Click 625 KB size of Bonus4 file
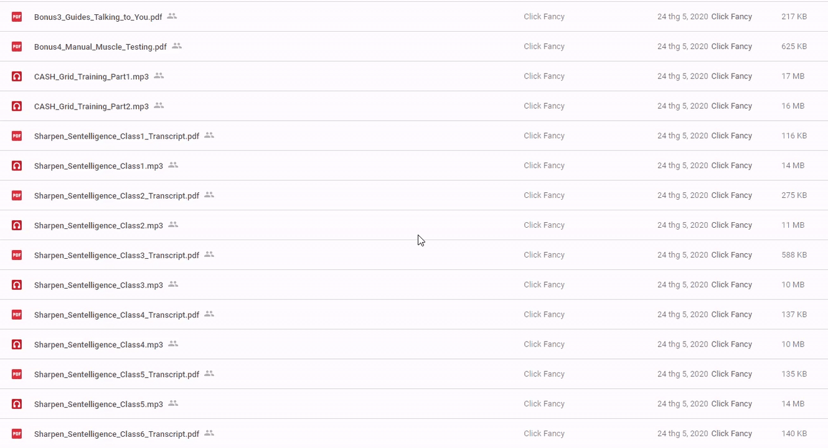This screenshot has height=448, width=828. point(794,47)
